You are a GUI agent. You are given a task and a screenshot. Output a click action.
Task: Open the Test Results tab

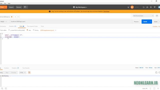click(26, 68)
